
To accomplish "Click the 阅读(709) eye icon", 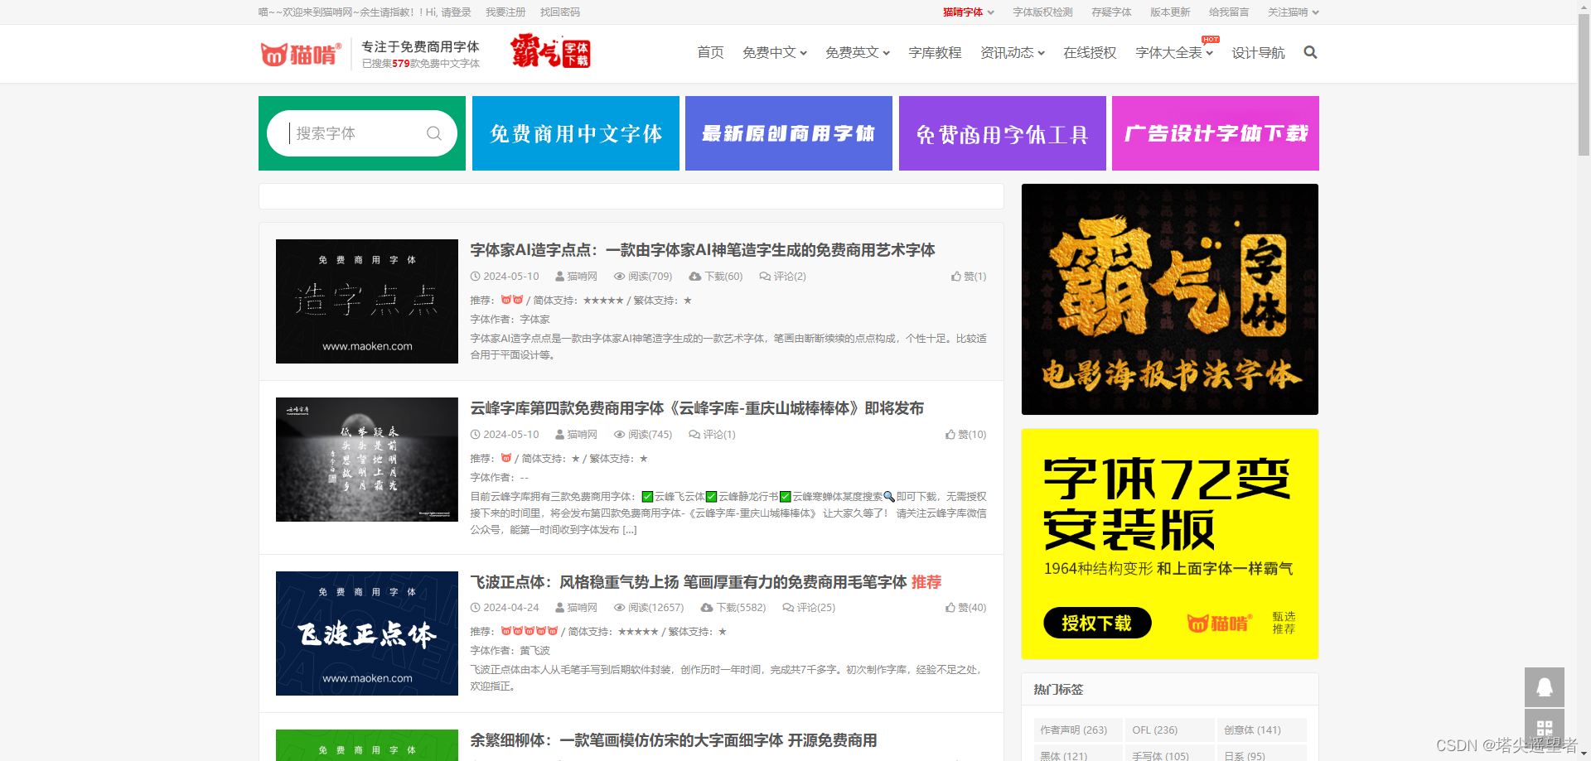I will click(x=619, y=277).
